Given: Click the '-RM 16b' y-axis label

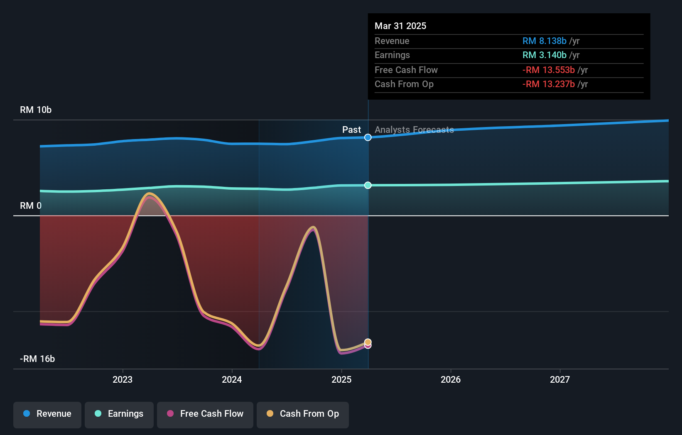Looking at the screenshot, I should click(x=37, y=359).
